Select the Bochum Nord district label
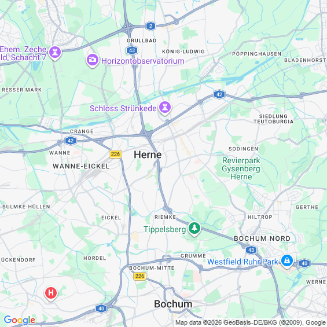The height and width of the screenshot is (327, 327). click(x=262, y=238)
